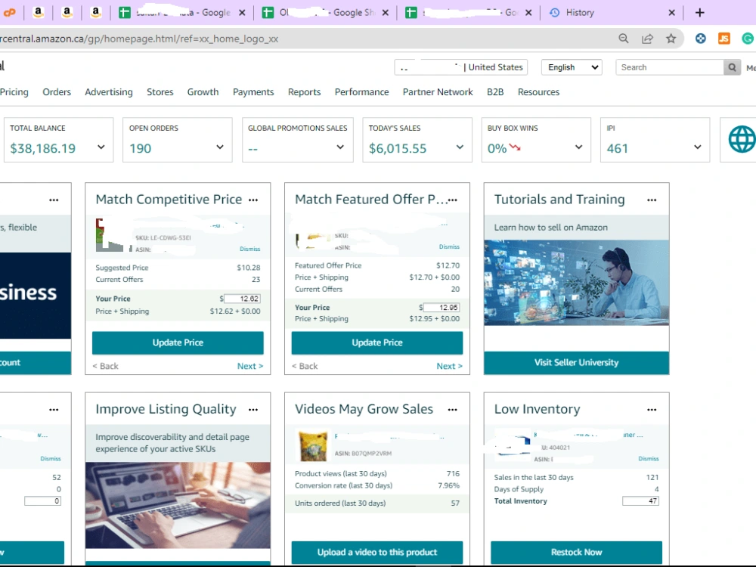756x567 pixels.
Task: Open the options menu on the Business card
Action: 54,200
